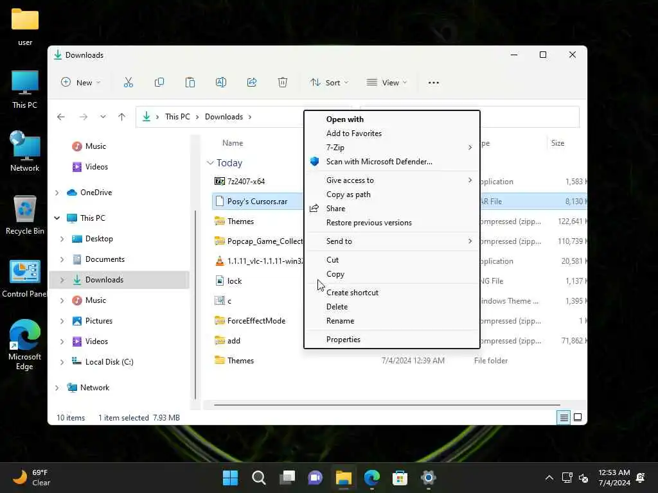Viewport: 658px width, 493px height.
Task: Sort by Name column header
Action: click(233, 143)
